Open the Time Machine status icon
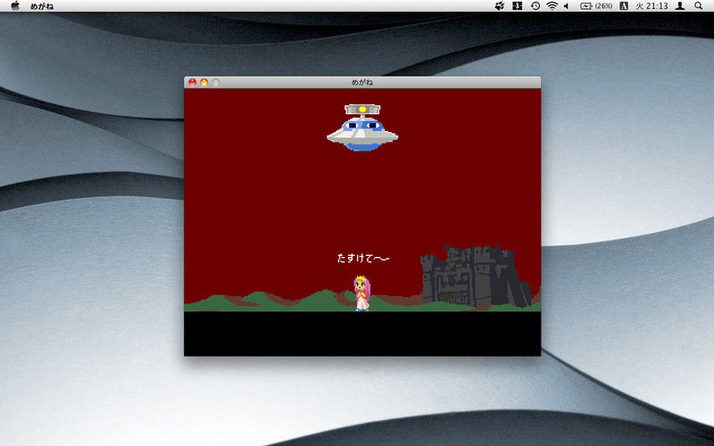This screenshot has height=446, width=714. tap(535, 6)
